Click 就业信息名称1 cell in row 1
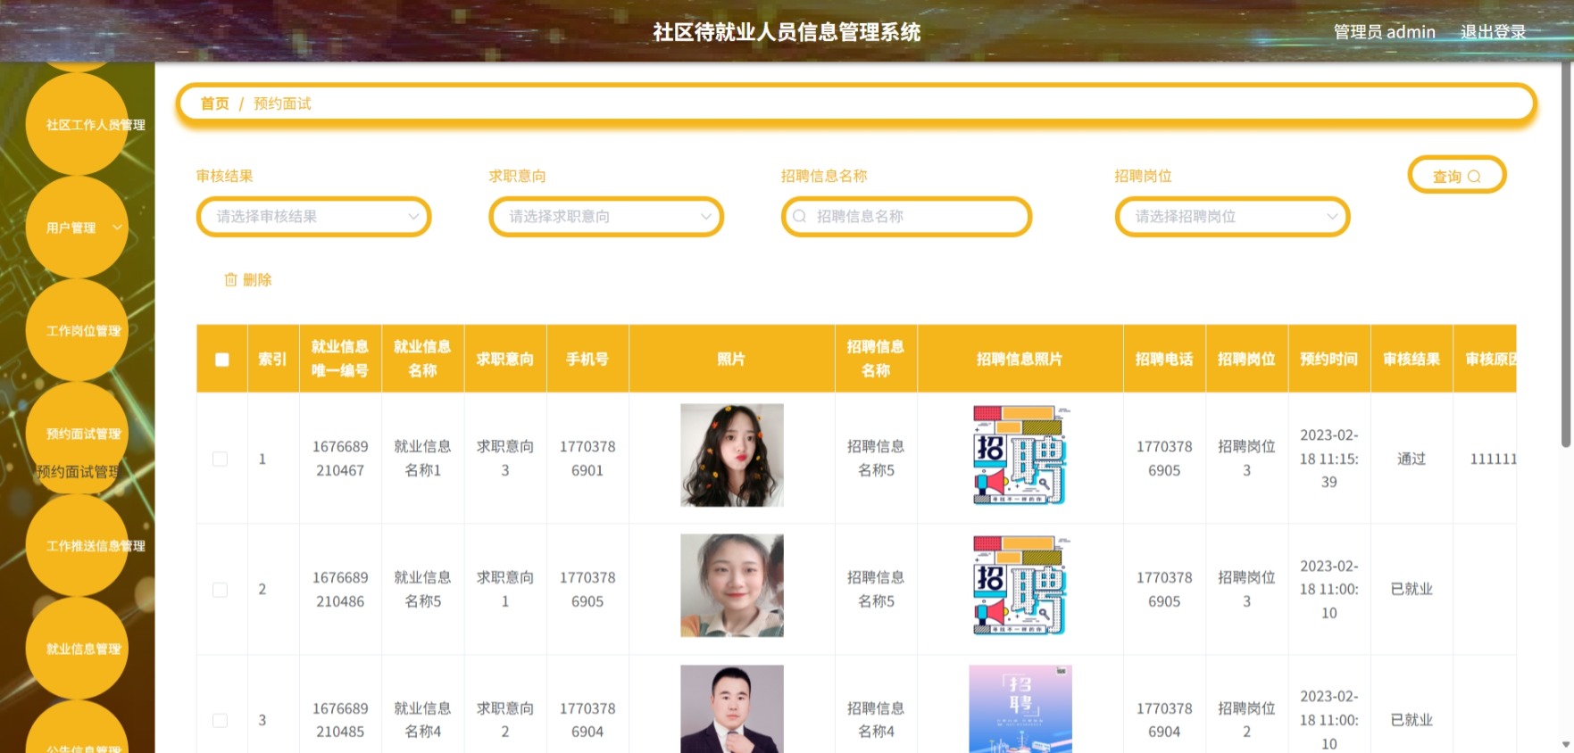1574x753 pixels. point(422,459)
